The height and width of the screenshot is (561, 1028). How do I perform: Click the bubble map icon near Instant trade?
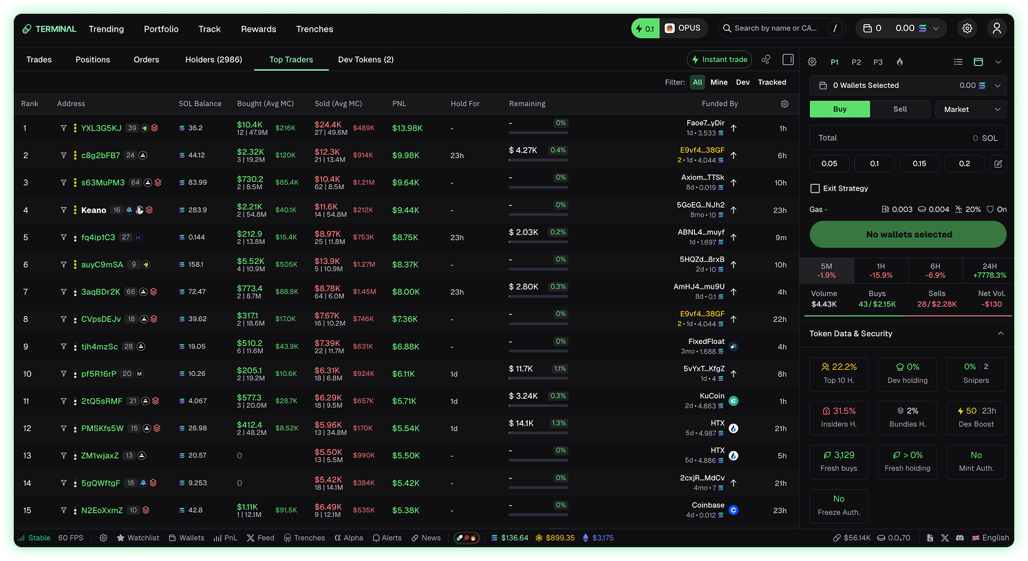(766, 60)
